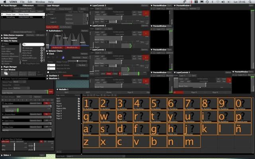Collapse the AudioAnalysis 1 section
This screenshot has height=159, width=255.
click(x=47, y=30)
